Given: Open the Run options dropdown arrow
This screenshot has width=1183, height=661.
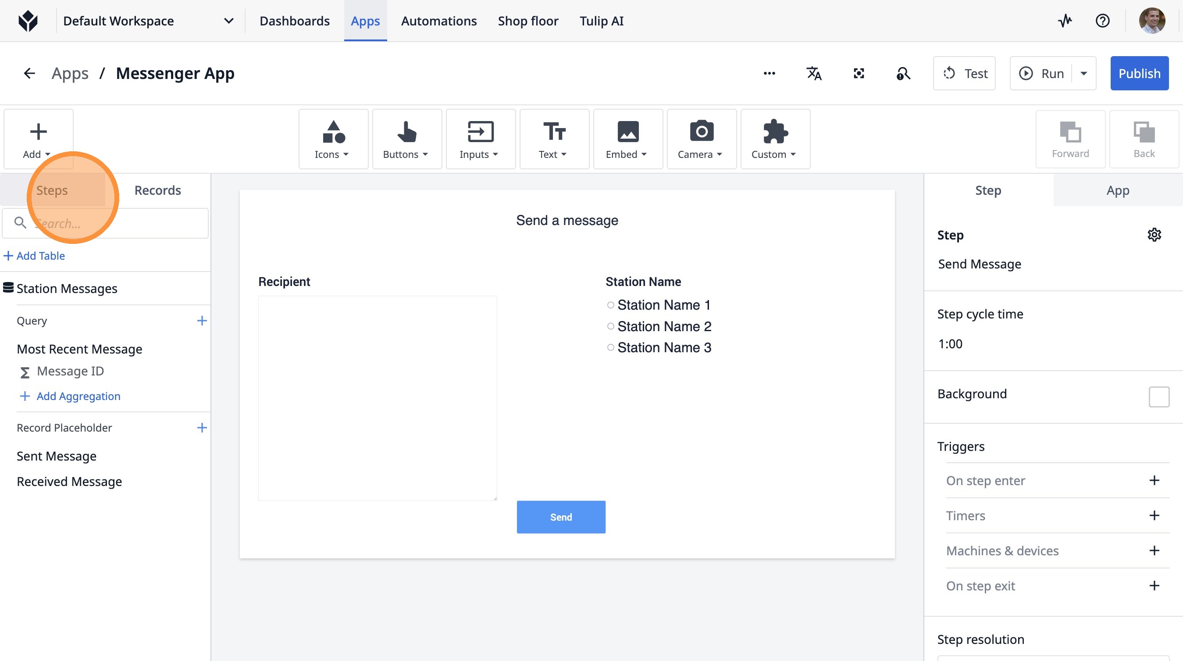Looking at the screenshot, I should [1084, 74].
